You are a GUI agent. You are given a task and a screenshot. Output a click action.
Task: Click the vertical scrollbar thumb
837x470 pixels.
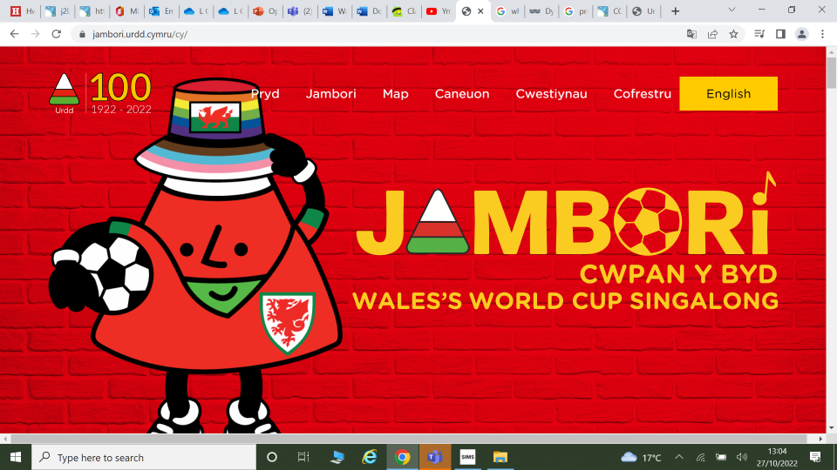[831, 72]
